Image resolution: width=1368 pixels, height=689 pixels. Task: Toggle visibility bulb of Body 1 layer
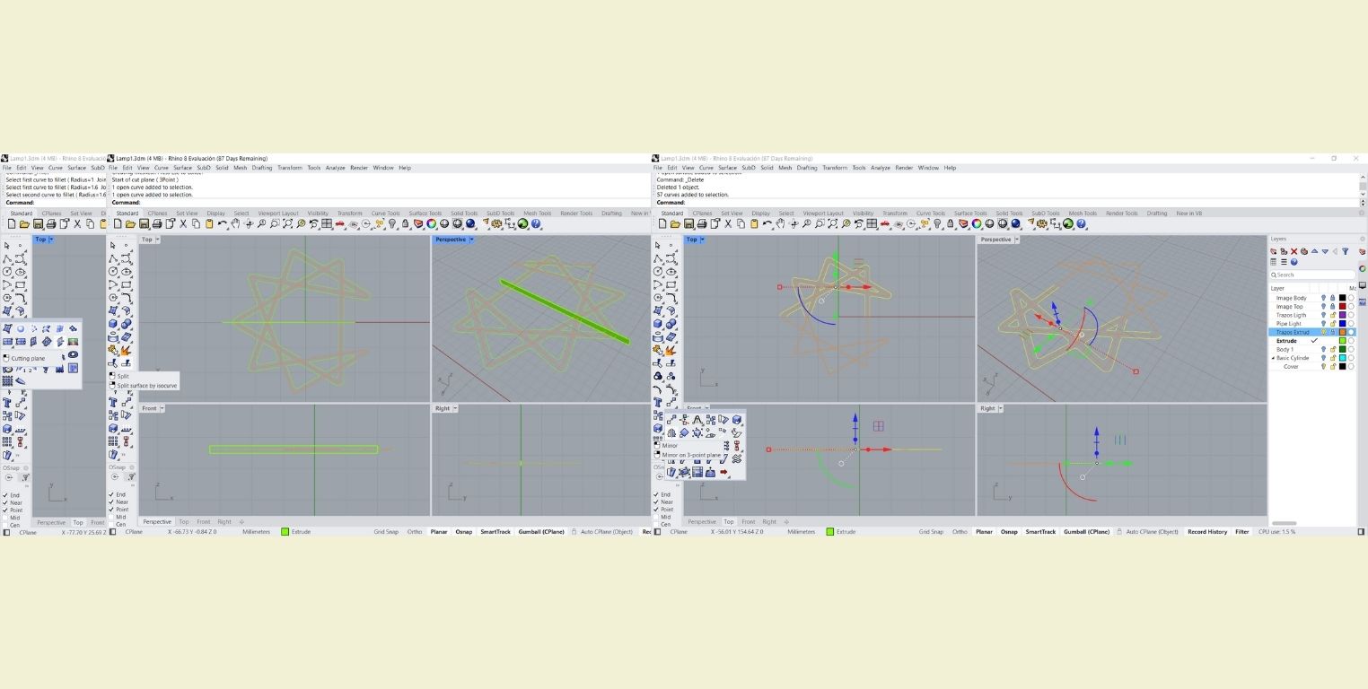(1323, 349)
